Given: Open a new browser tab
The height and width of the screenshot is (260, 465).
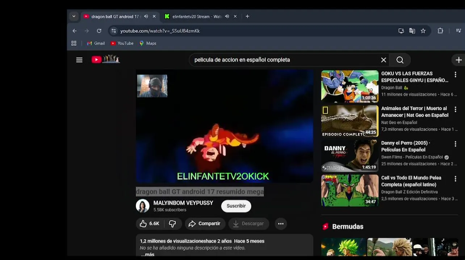Looking at the screenshot, I should pos(247,17).
